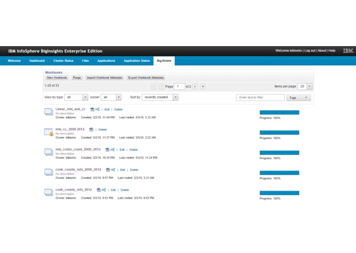The width and height of the screenshot is (356, 253).
Task: Click share icon beside cook_county_mhi_2008_2012
Action: pos(113,170)
